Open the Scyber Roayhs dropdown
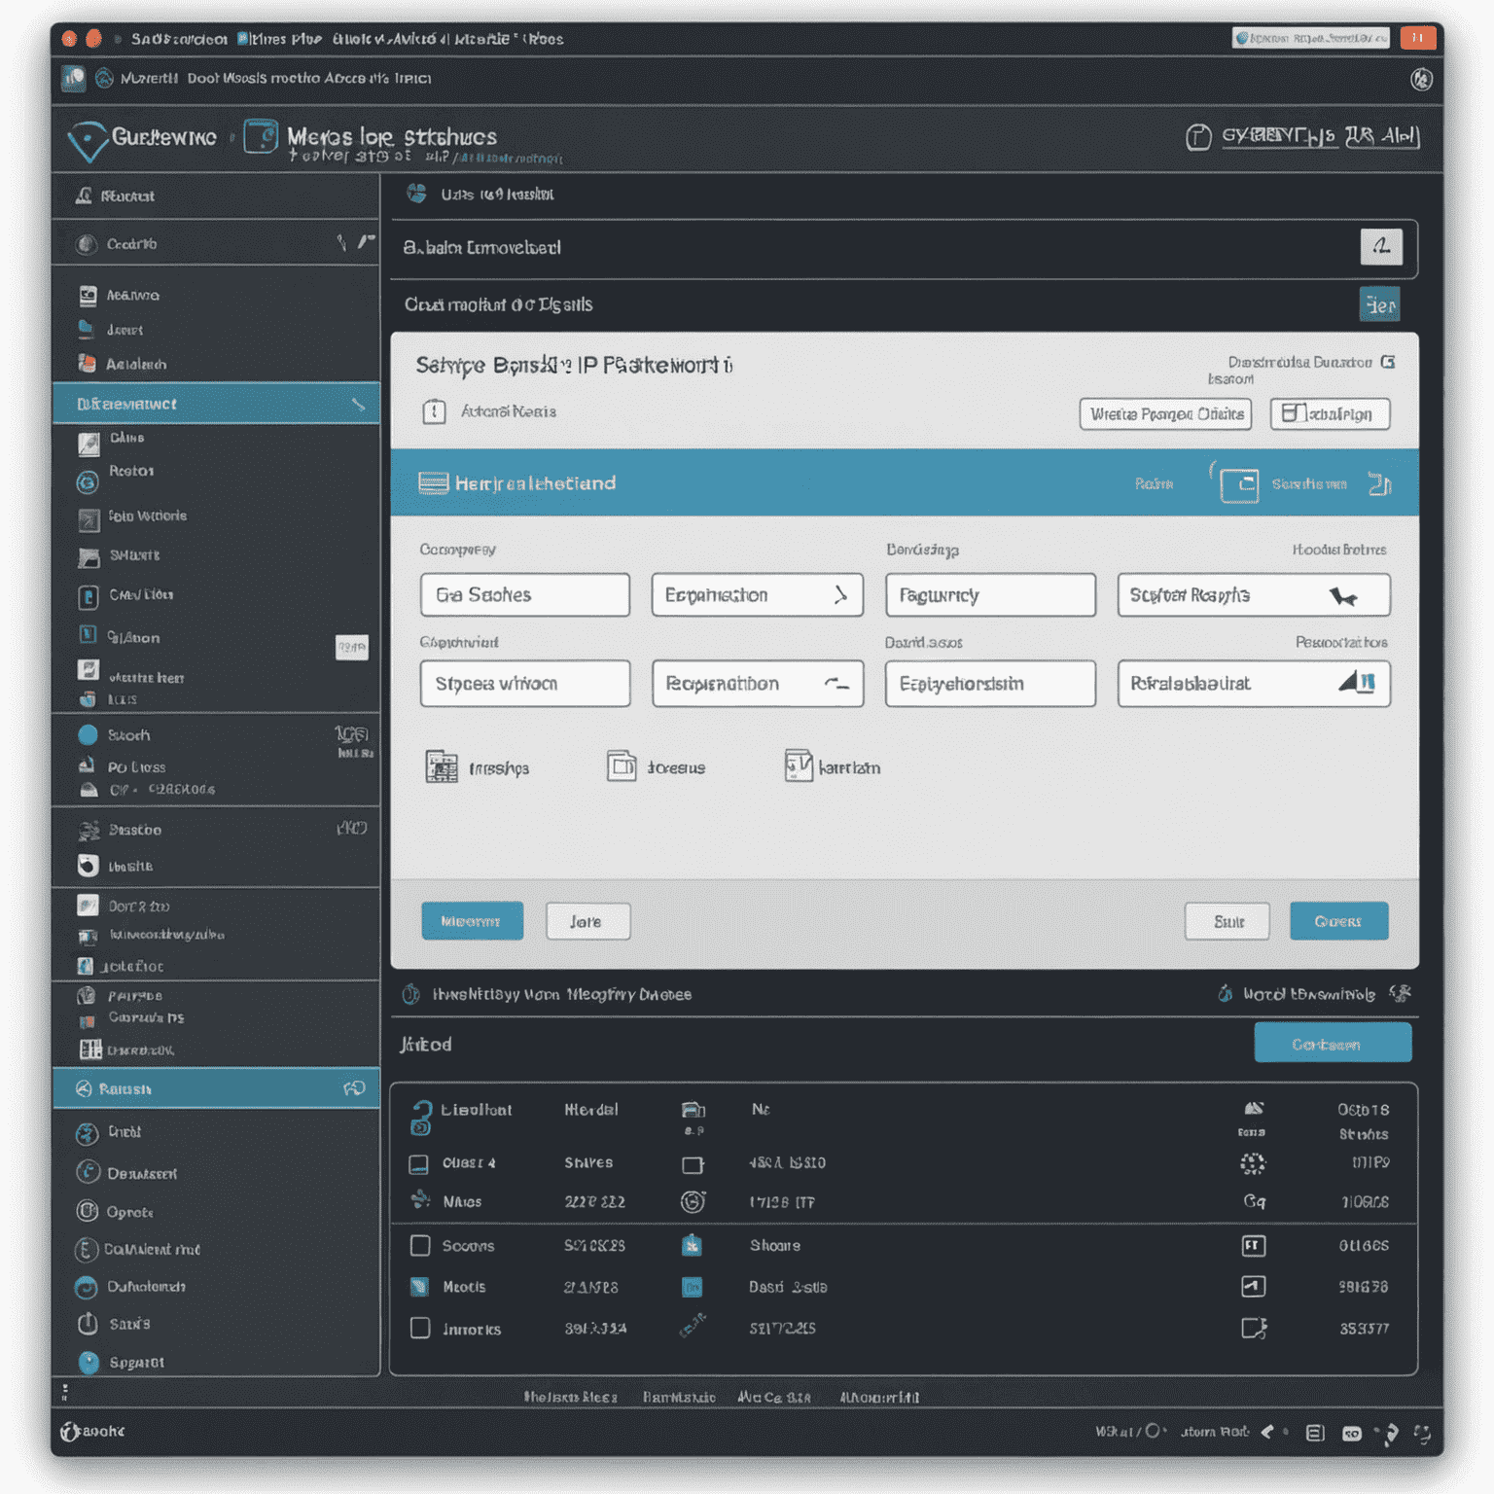Image resolution: width=1494 pixels, height=1494 pixels. coord(1254,595)
